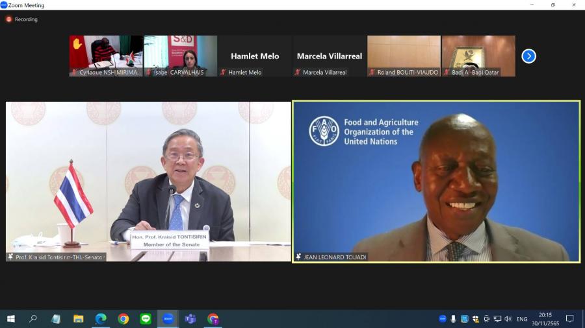
Task: Switch input language via ENG indicator
Action: 522,319
